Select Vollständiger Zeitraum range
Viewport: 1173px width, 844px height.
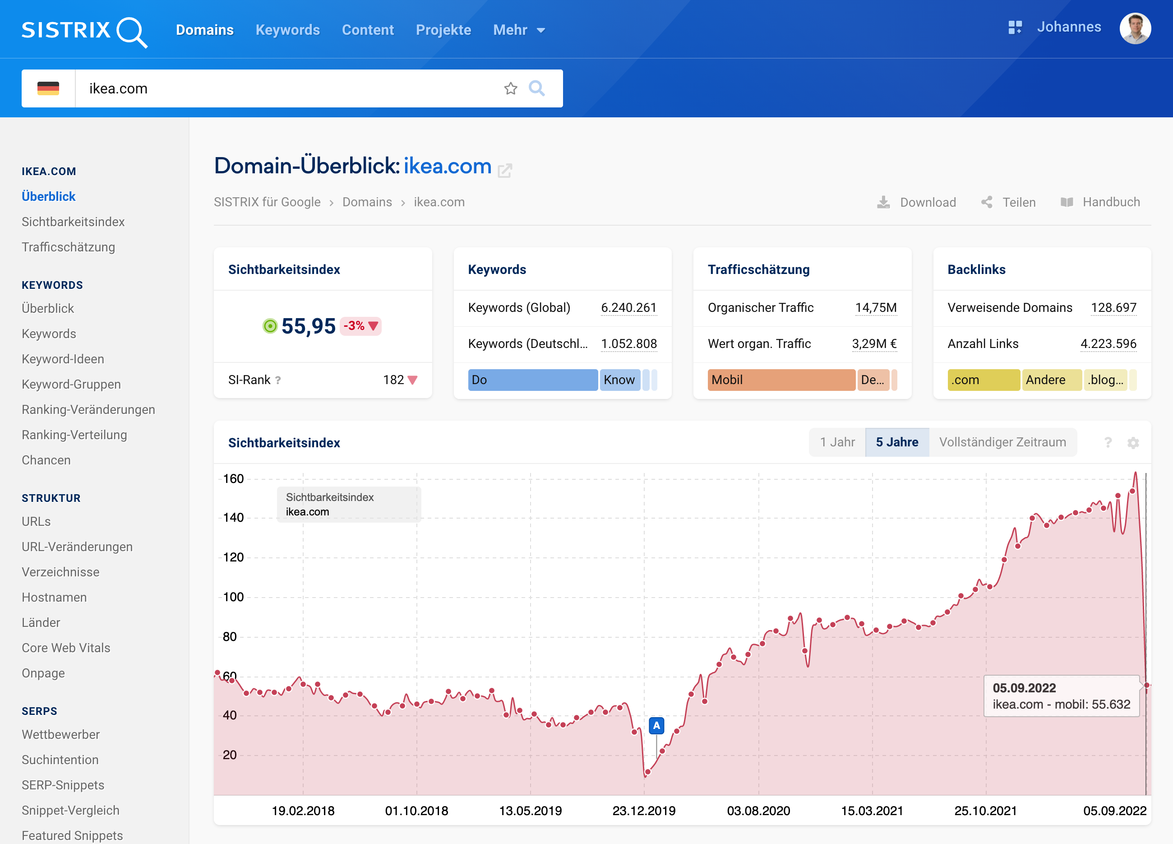coord(1002,442)
